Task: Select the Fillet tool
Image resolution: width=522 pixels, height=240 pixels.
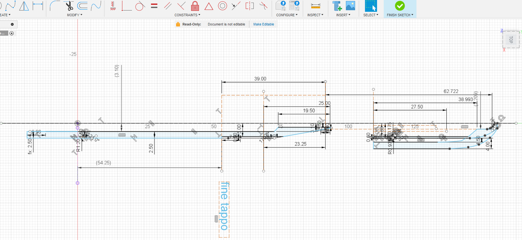Action: point(54,6)
